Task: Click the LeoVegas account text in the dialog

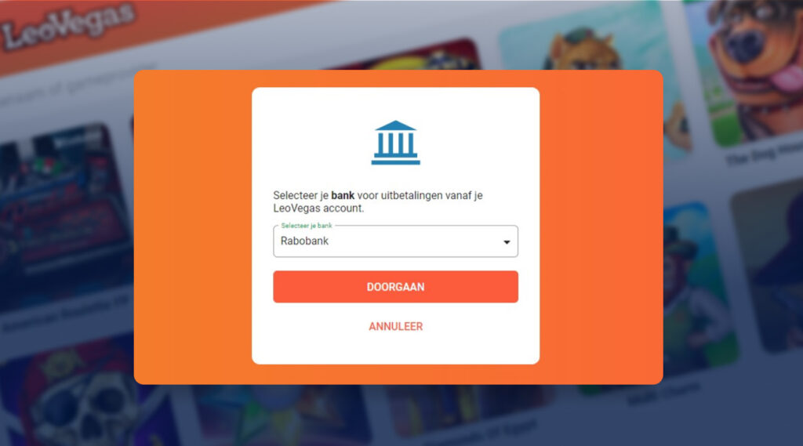Action: tap(318, 208)
